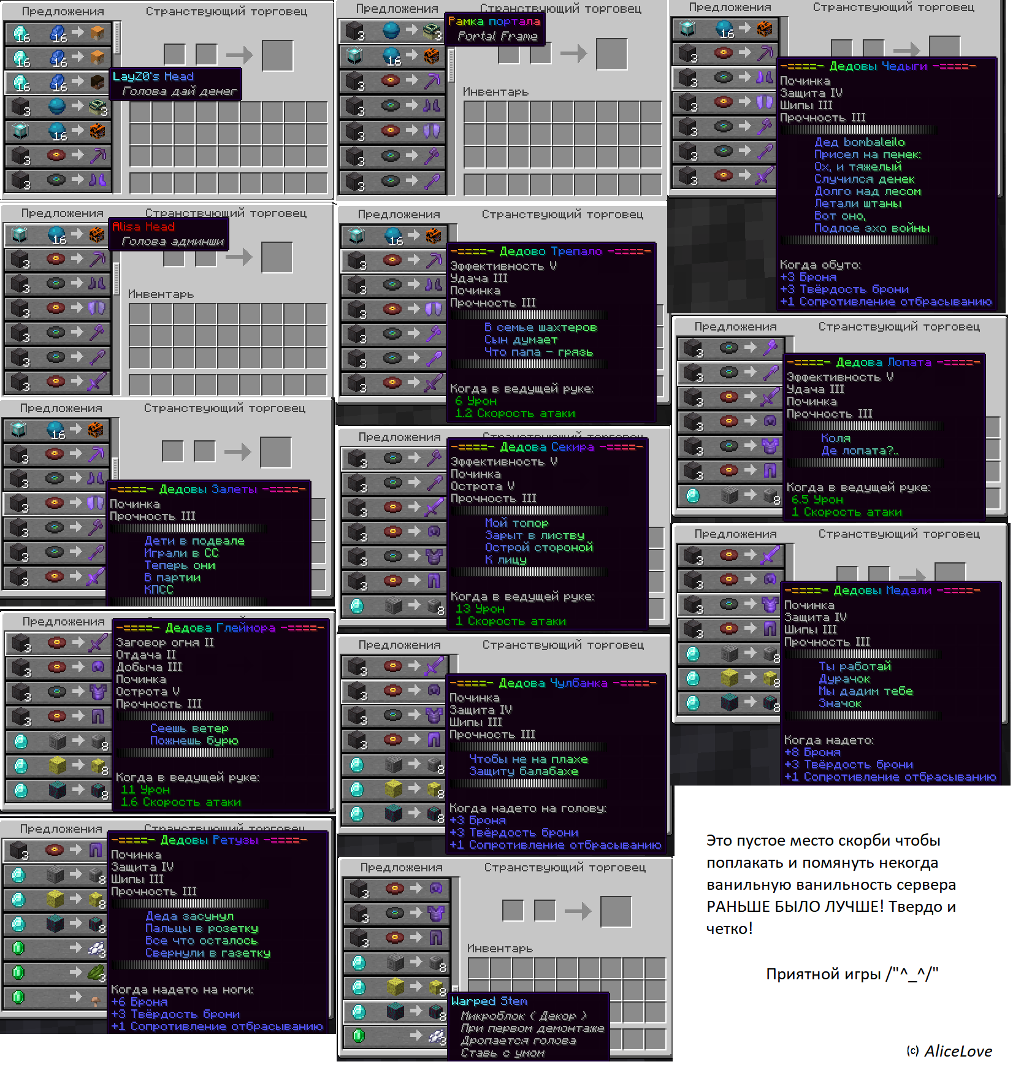Click the "Заговор огня II" enchantment line
The width and height of the screenshot is (1013, 1067).
pyautogui.click(x=165, y=643)
